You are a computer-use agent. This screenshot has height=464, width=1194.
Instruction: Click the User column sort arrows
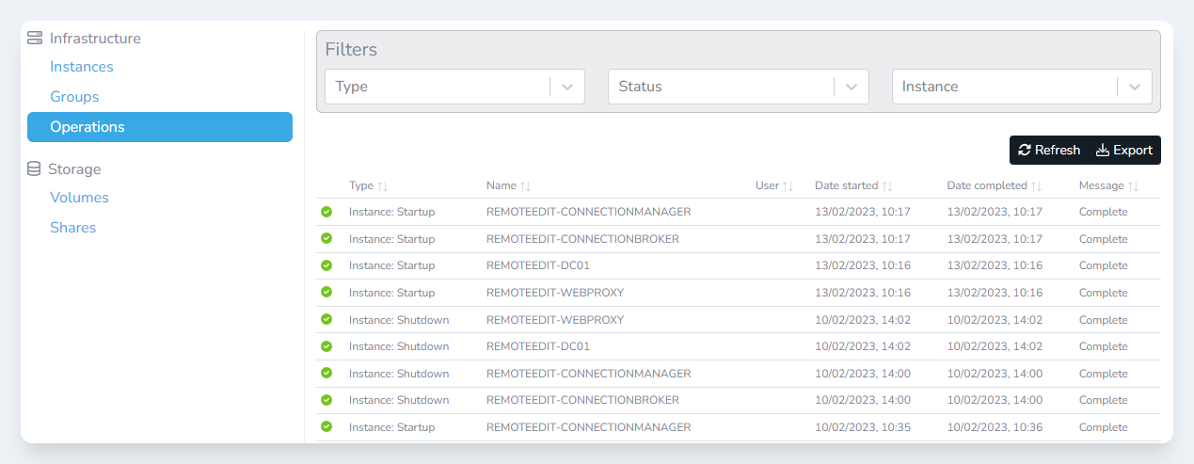788,186
